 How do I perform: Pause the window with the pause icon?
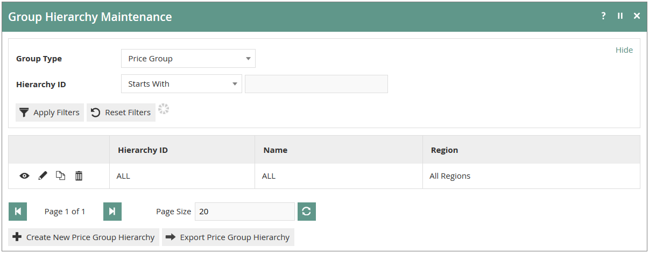620,16
